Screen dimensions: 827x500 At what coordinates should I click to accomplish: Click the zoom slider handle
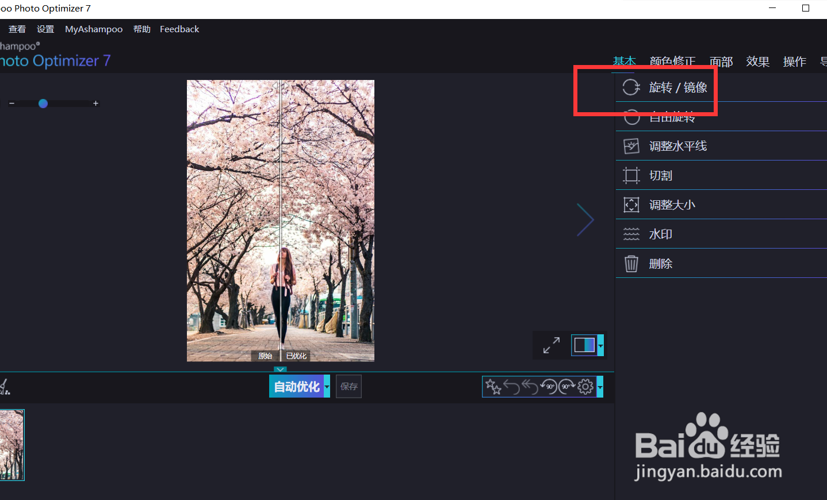(43, 104)
